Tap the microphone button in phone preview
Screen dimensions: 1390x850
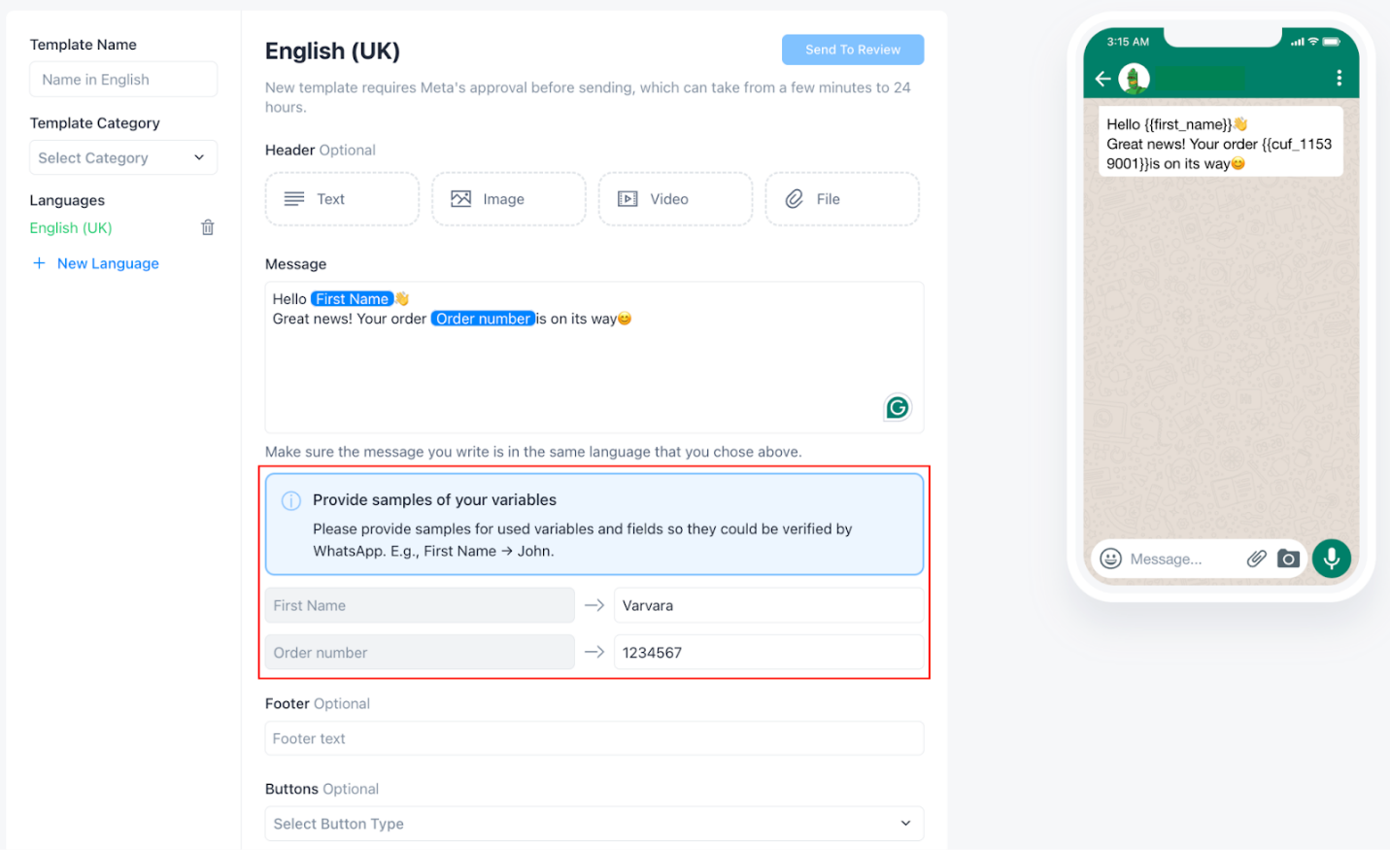pos(1331,559)
